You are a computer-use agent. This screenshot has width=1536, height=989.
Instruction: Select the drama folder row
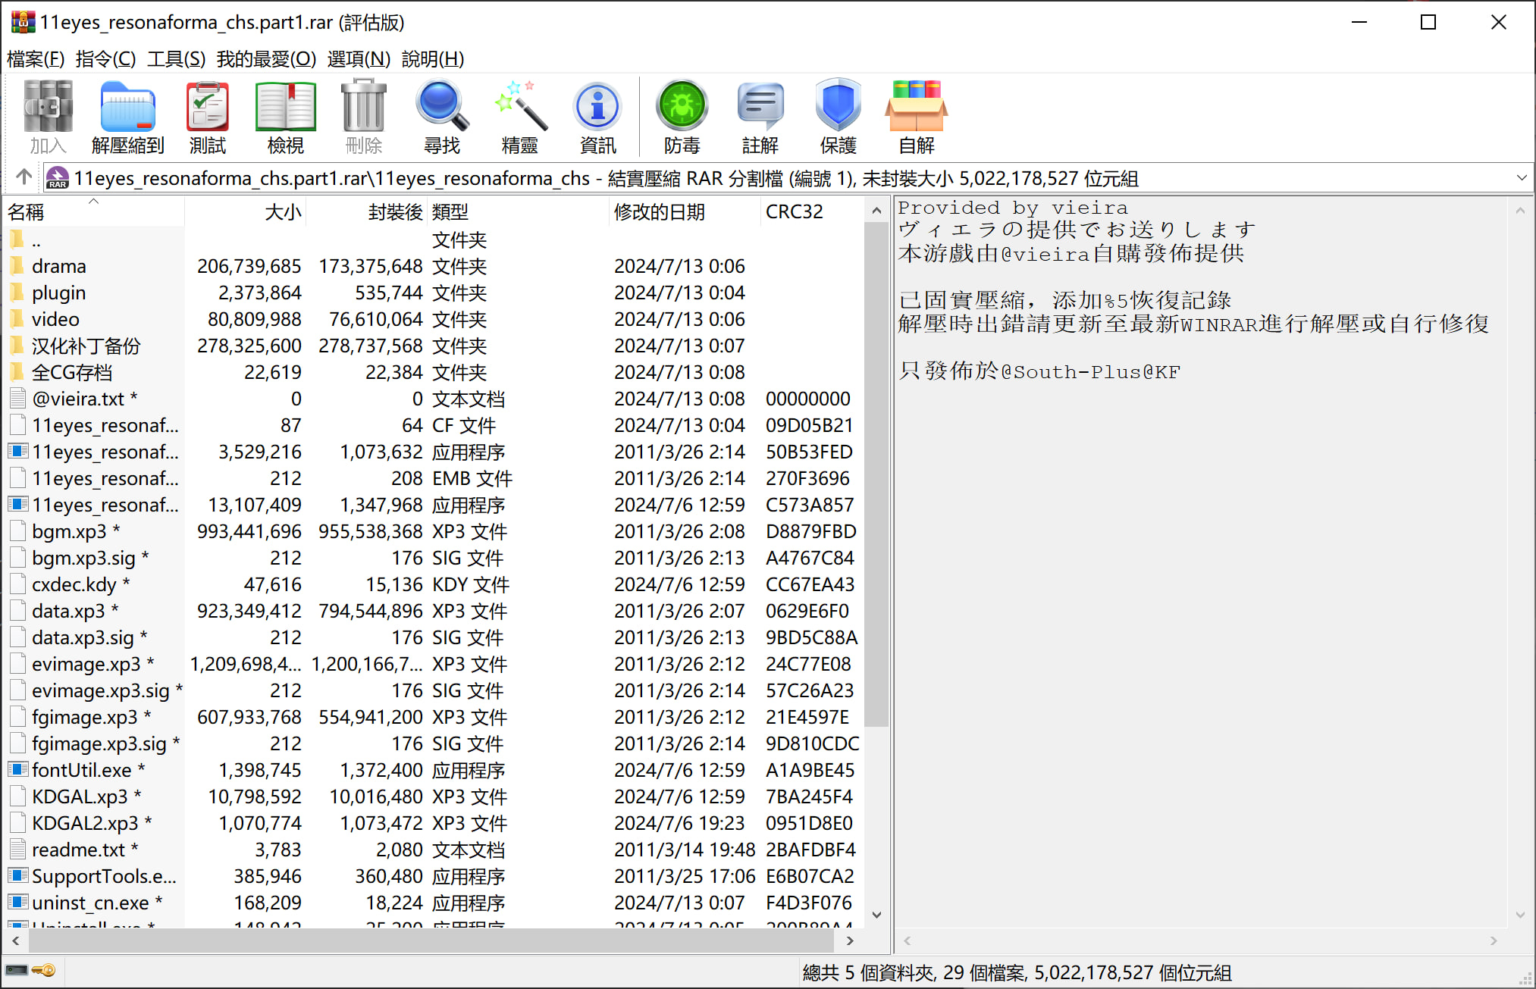(x=59, y=266)
